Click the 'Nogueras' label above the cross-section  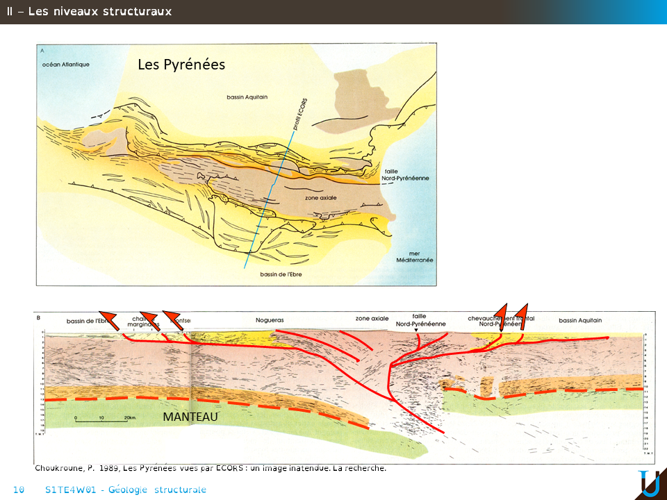(270, 320)
